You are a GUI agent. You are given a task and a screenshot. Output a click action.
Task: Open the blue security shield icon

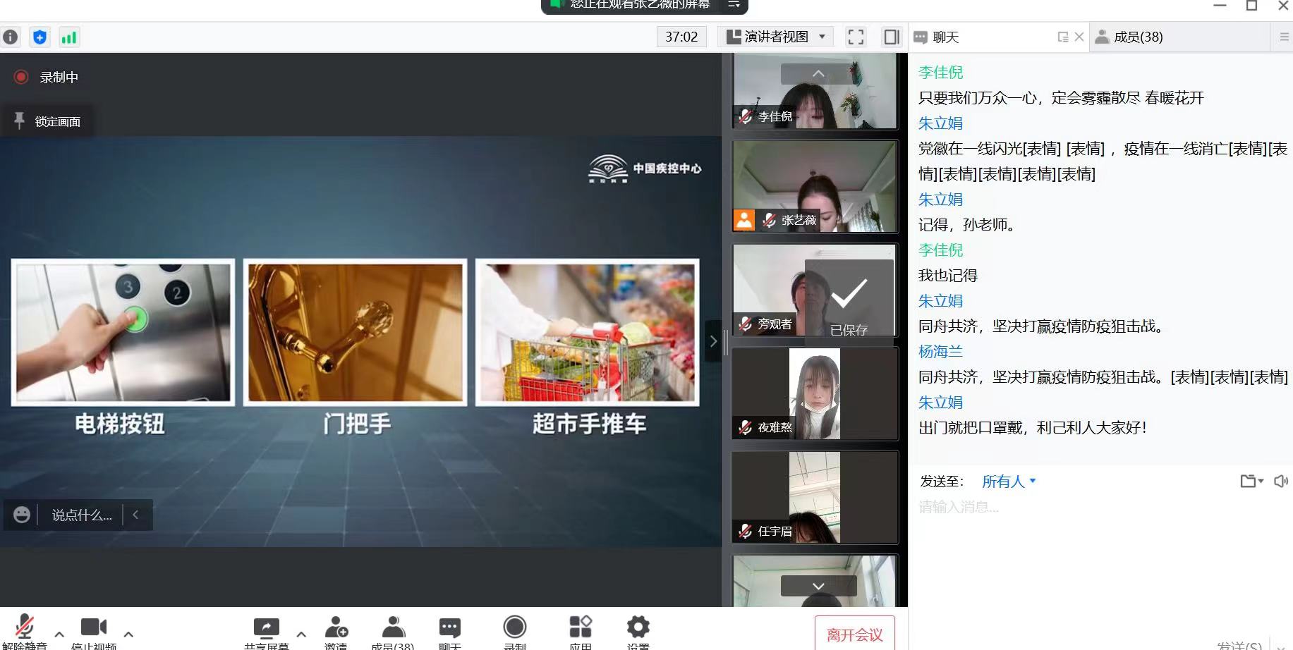[40, 37]
